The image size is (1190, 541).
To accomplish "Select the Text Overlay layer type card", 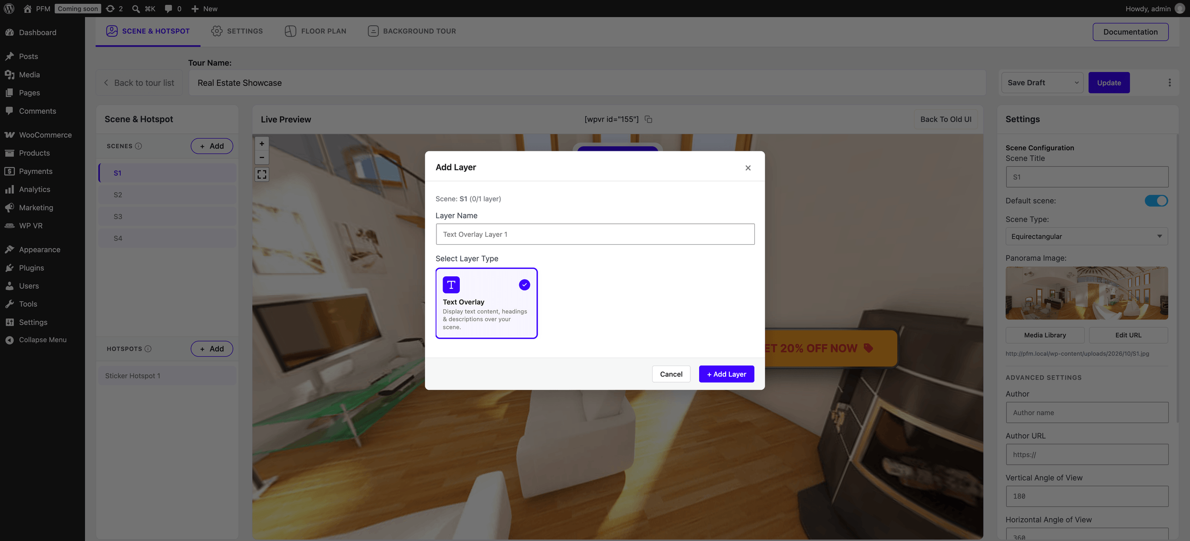I will 486,303.
